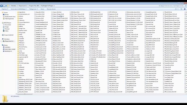Select the Vanguard folder icon

(x=18, y=69)
